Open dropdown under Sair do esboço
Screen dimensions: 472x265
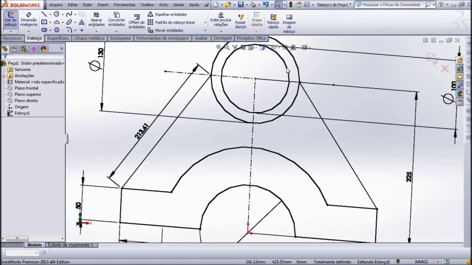point(11,31)
